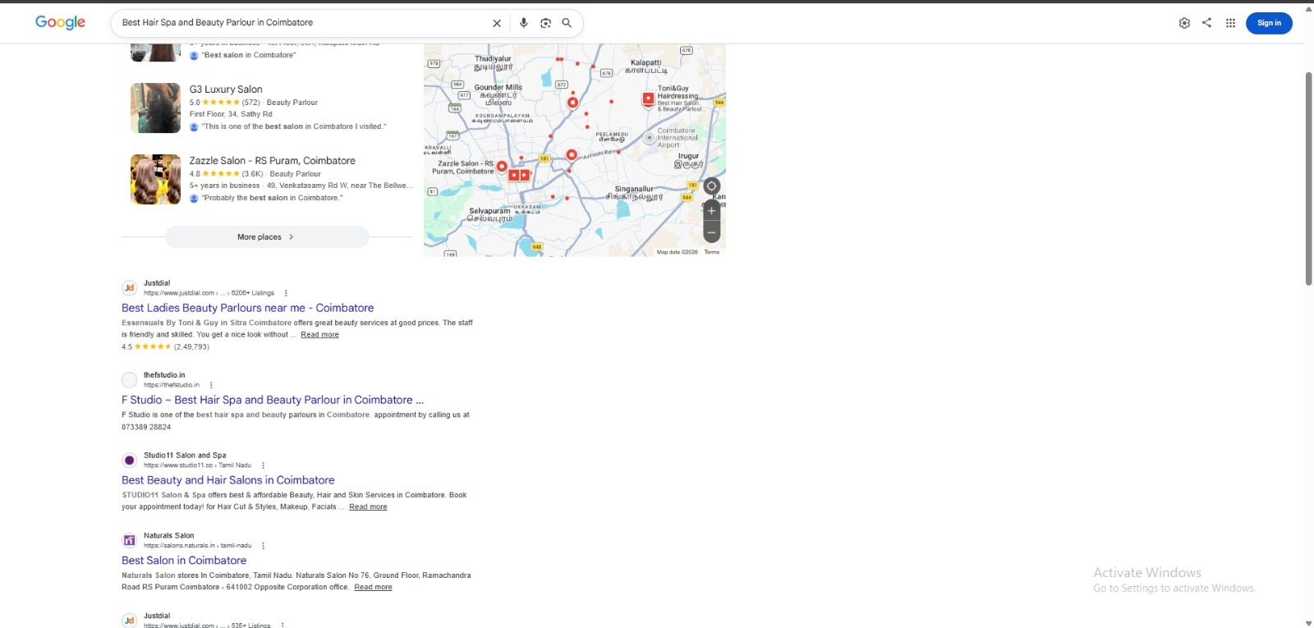Click the page vertical scrollbar thumb
Screen dimensions: 1314x628
pos(1309,178)
